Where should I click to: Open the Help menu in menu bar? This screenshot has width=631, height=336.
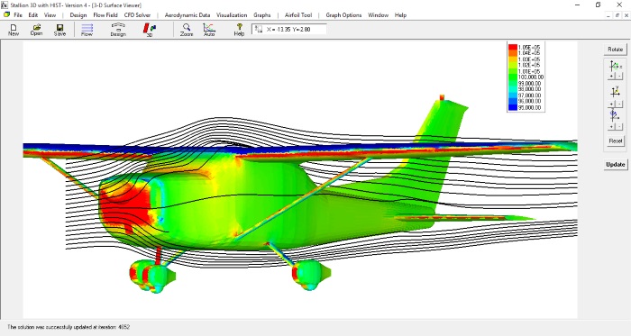tap(400, 15)
